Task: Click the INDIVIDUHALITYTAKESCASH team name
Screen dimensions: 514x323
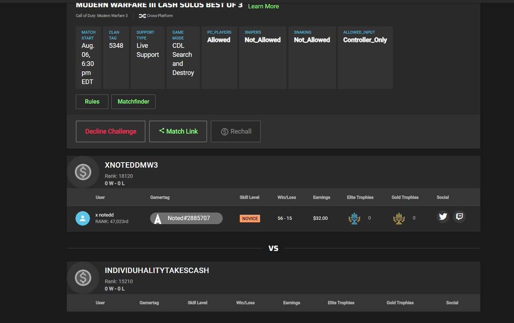Action: coord(157,271)
